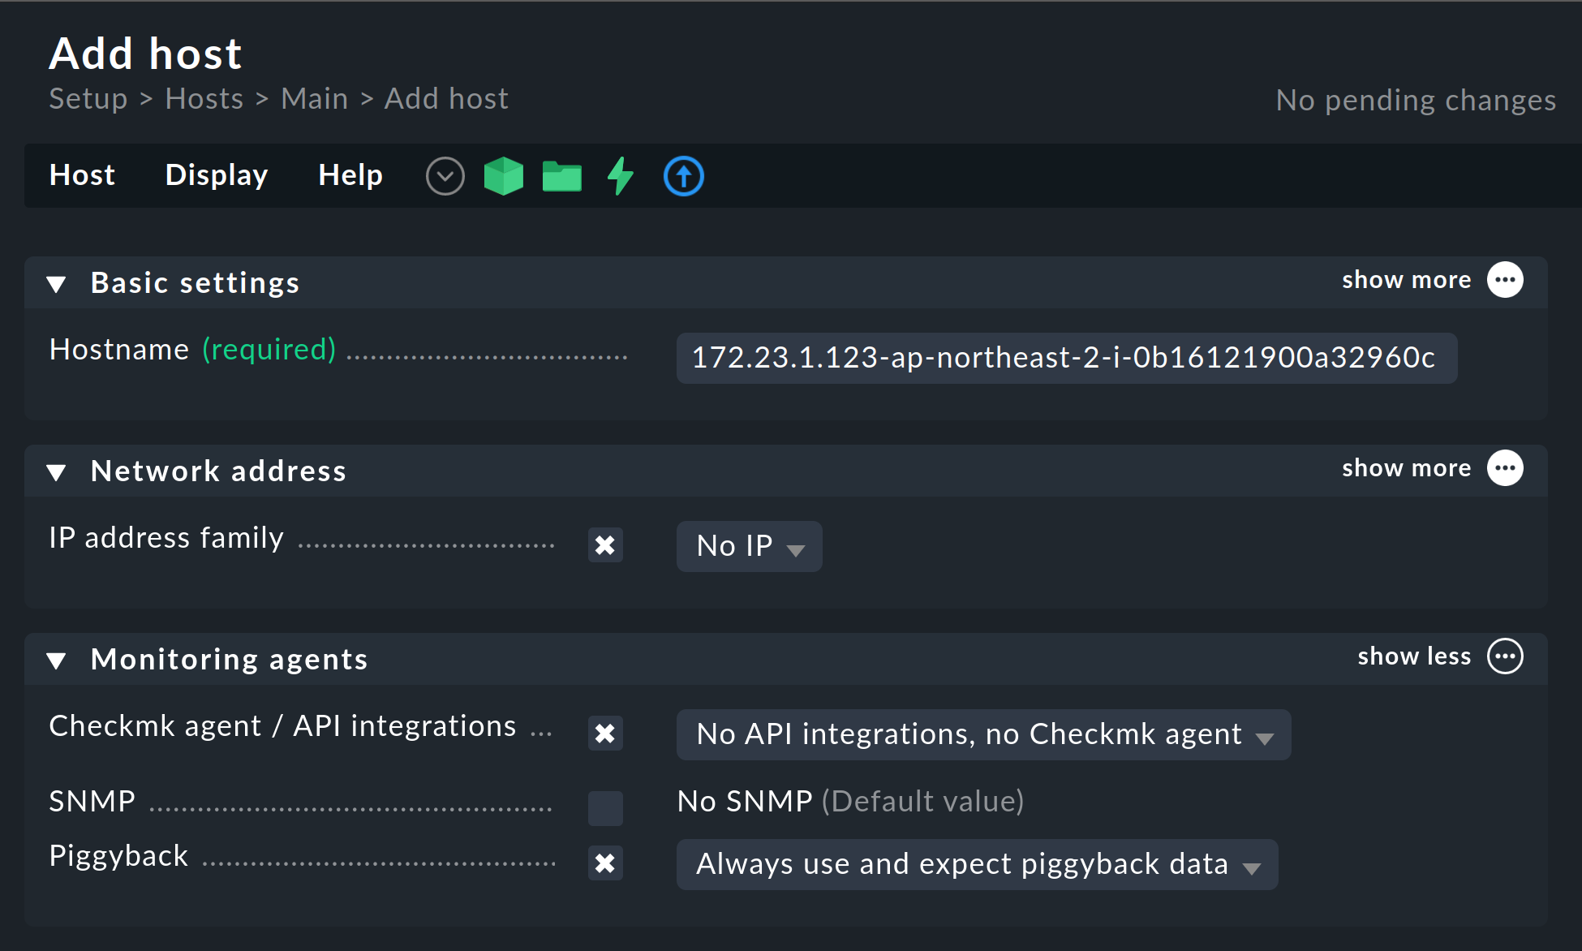
Task: Save host and run service discovery
Action: point(503,175)
